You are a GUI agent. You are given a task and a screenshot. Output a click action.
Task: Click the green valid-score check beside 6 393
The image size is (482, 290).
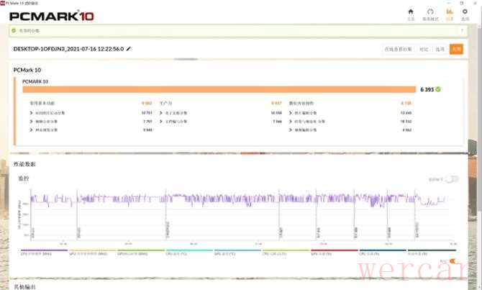[438, 89]
